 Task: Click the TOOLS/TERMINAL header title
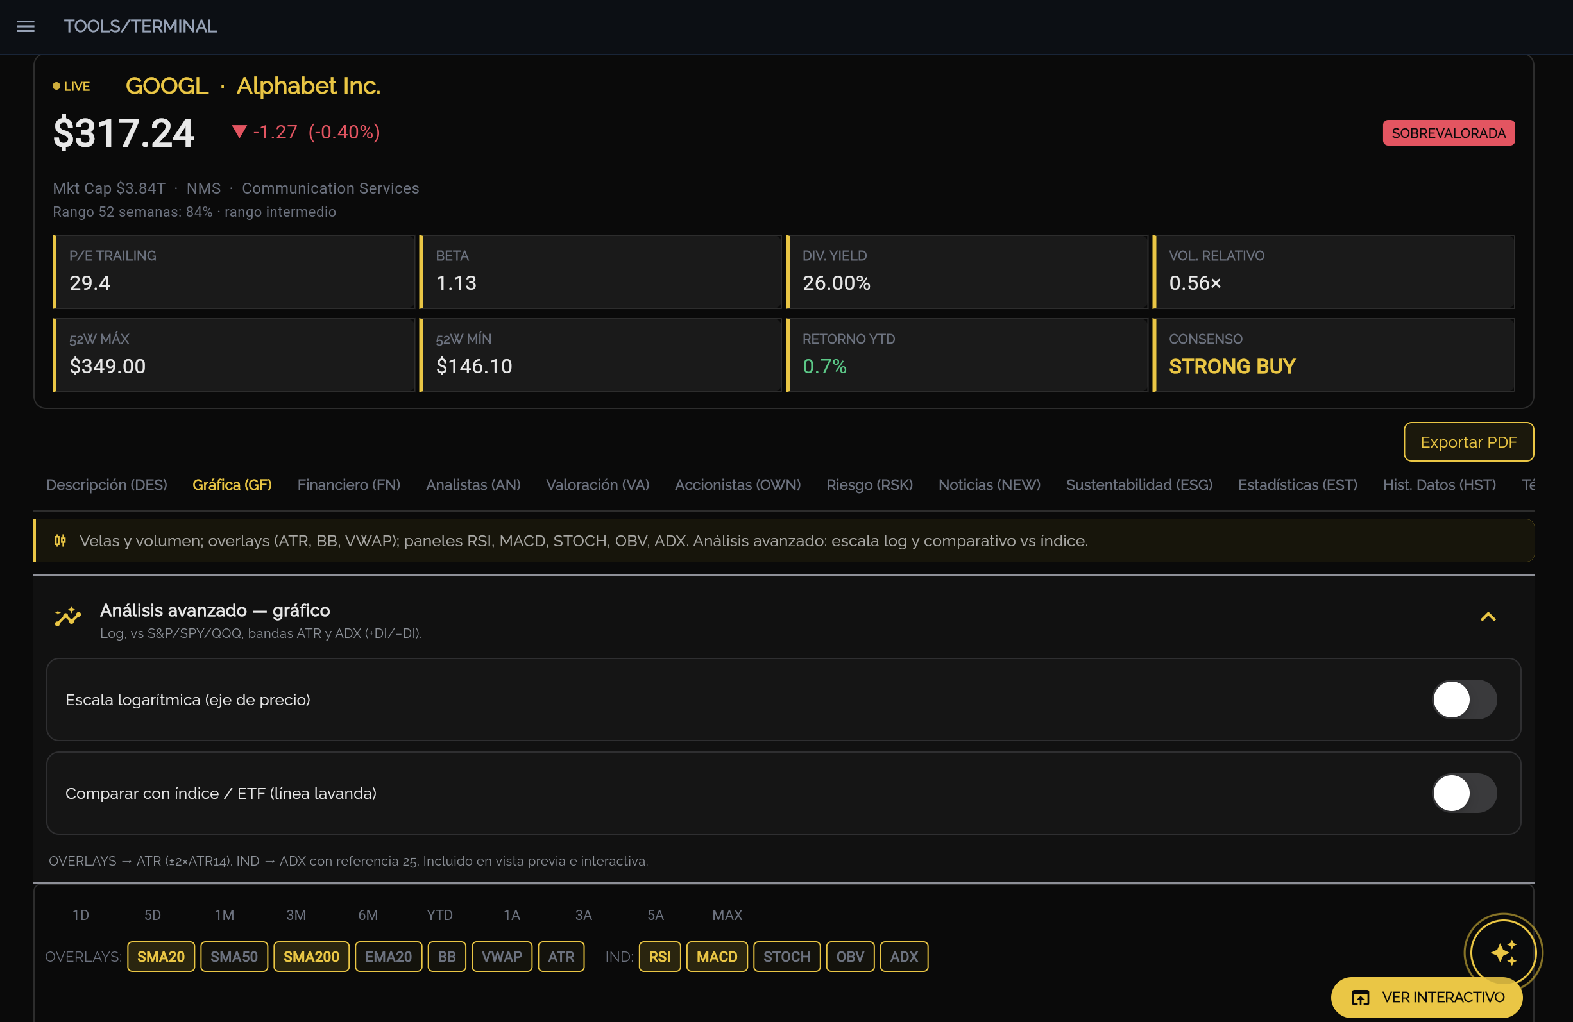click(140, 26)
